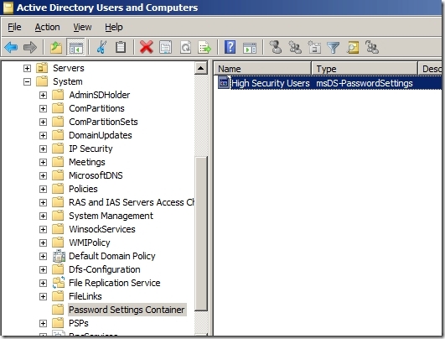Select the AdminSDHolder tree item

100,95
